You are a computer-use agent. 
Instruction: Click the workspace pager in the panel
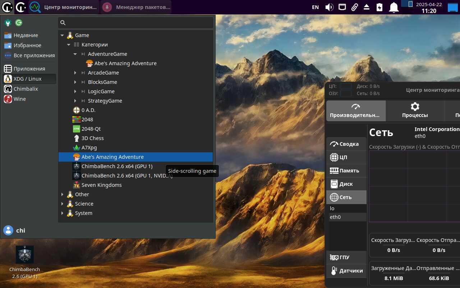point(406,4)
